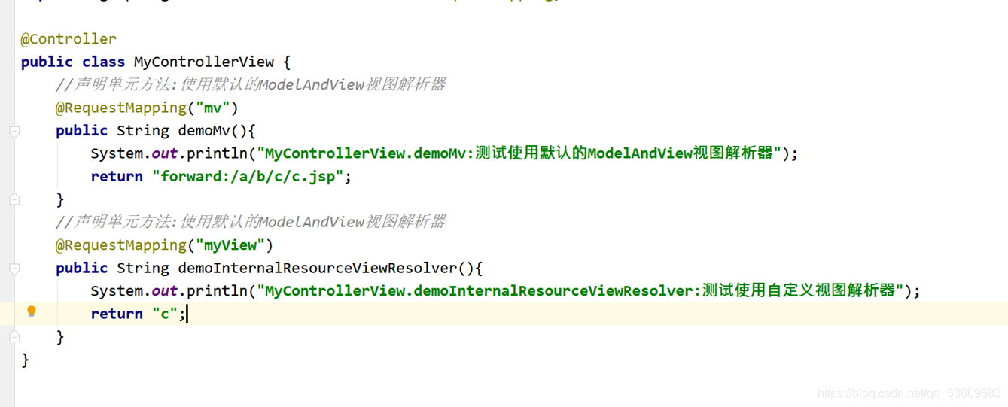This screenshot has width=1008, height=407.
Task: Click the demoMv method name
Action: [x=204, y=131]
